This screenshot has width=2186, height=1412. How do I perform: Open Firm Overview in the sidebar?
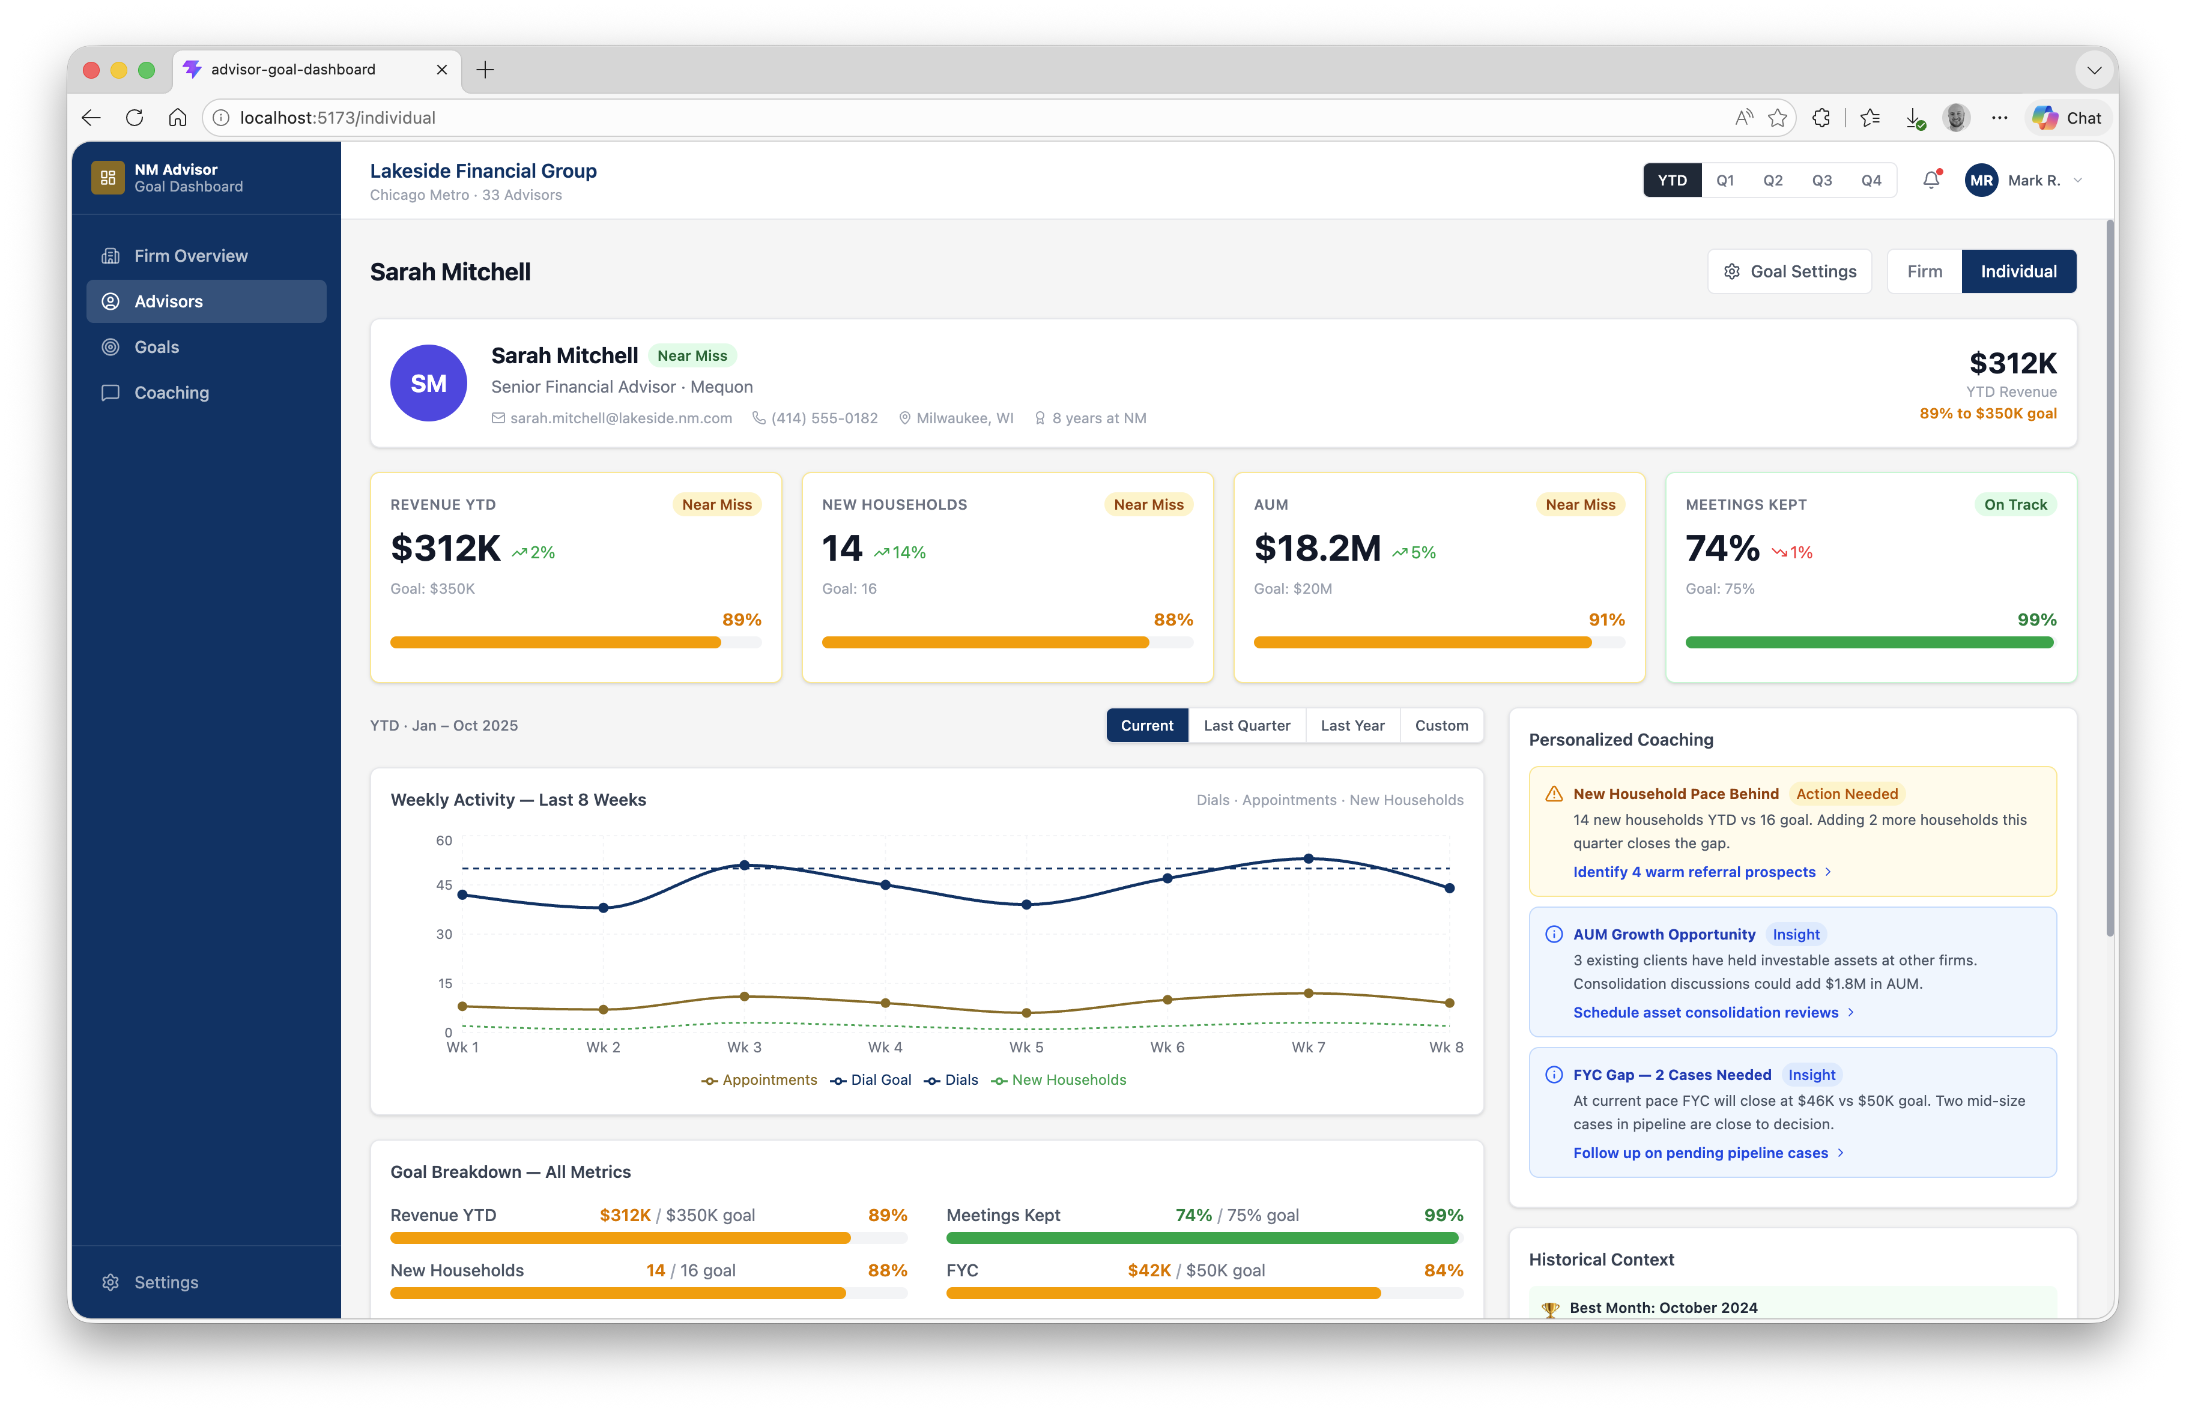[x=207, y=256]
